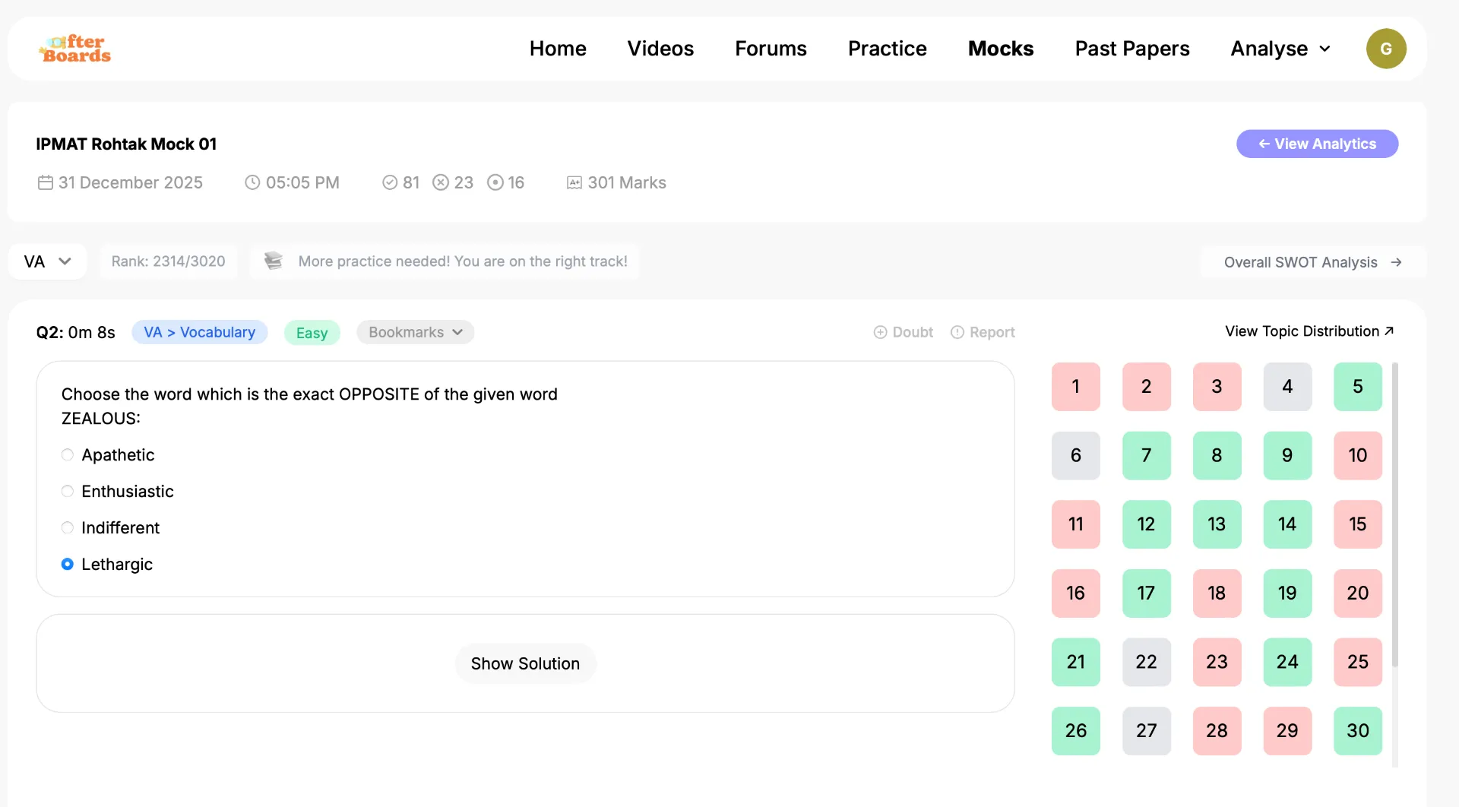Select the Apathetic option

[68, 454]
